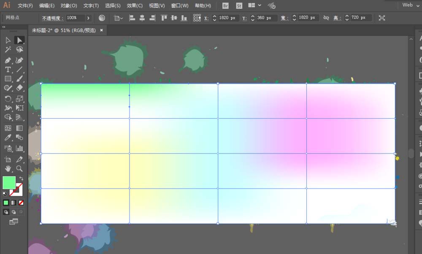The height and width of the screenshot is (254, 422).
Task: Select the Width tool
Action: pos(8,108)
